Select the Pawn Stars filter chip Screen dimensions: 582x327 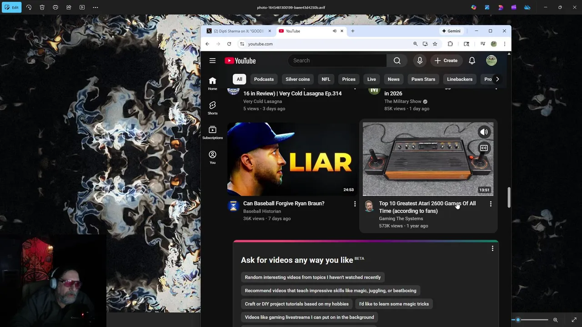click(x=423, y=79)
